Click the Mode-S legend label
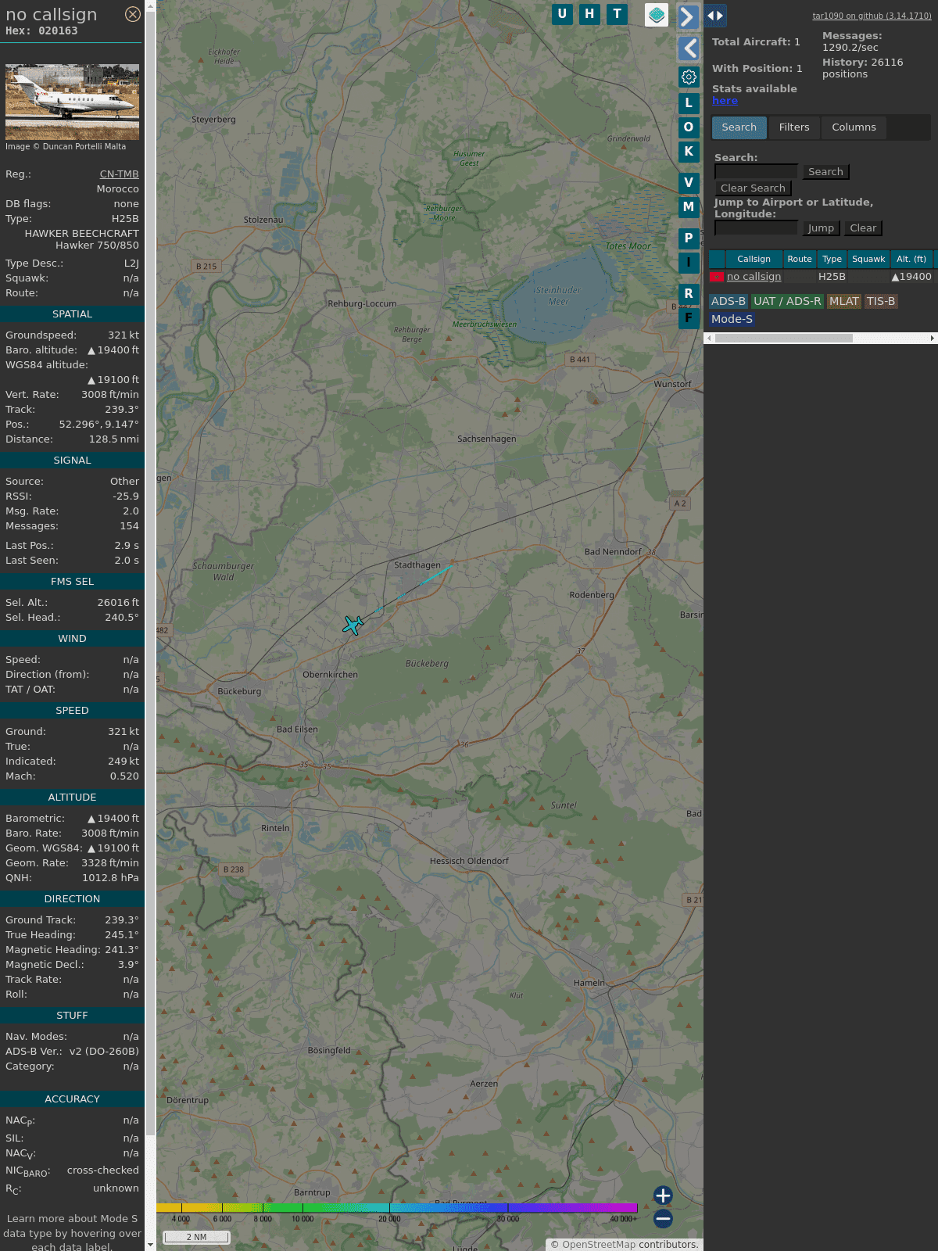 click(732, 319)
